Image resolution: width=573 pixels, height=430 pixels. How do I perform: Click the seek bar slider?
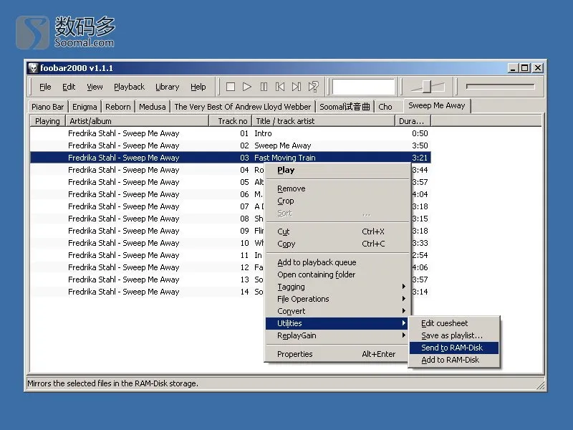(x=500, y=87)
